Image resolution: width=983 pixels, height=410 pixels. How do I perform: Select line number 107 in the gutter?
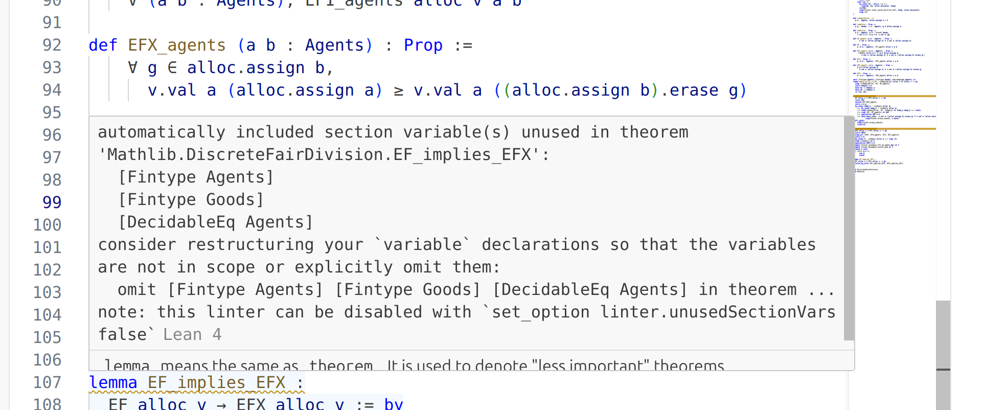pyautogui.click(x=47, y=382)
